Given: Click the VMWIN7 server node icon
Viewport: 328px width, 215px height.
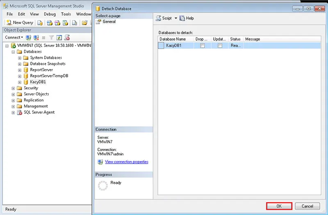Looking at the screenshot, I should (x=14, y=45).
